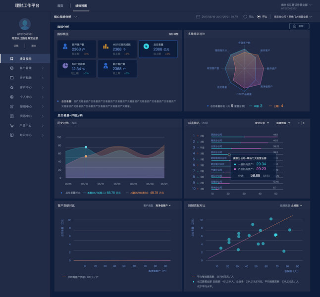Image resolution: width=320 pixels, height=297 pixels.
Task: Open the 总投顾 advisor type dropdown
Action: point(297,205)
